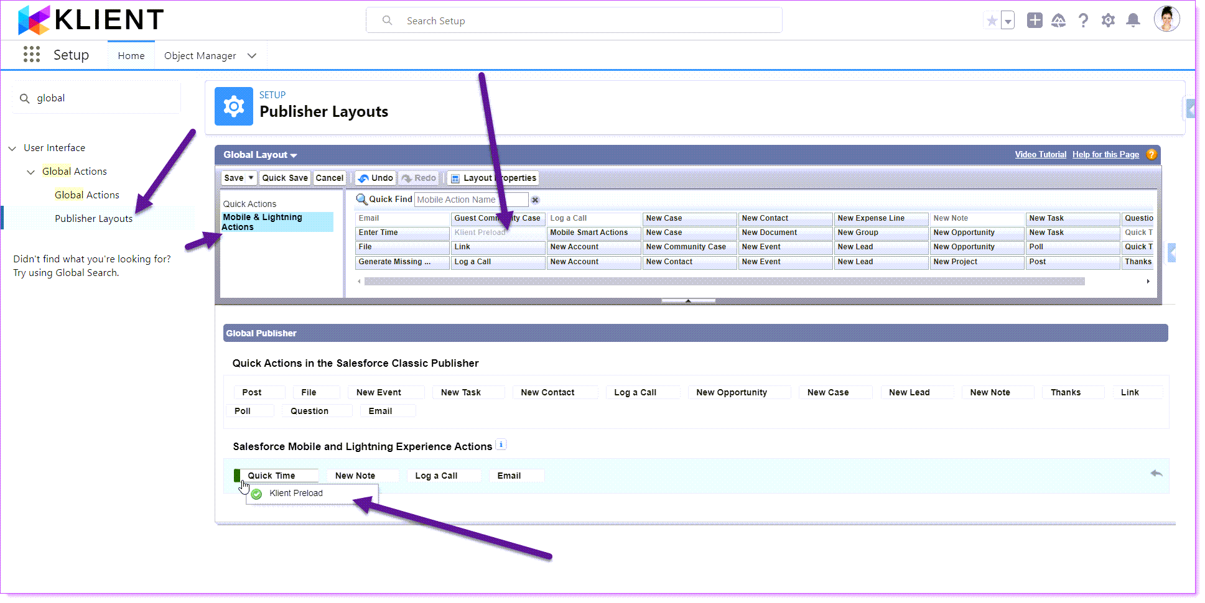Expand the Object Manager tab chevron
Screen dimensions: 1205x603
pyautogui.click(x=252, y=56)
